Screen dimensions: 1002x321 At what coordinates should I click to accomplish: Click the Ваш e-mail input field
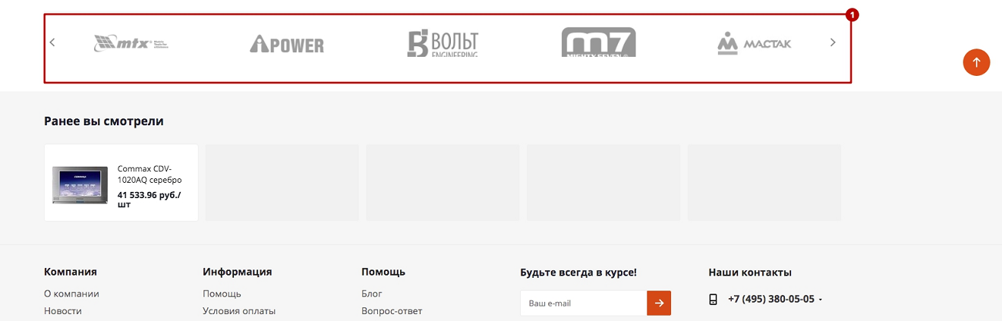[583, 303]
